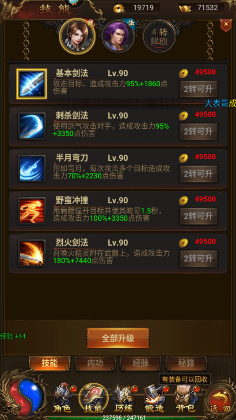236x420 pixels.
Task: Open the 背包 backpack menu
Action: [185, 399]
